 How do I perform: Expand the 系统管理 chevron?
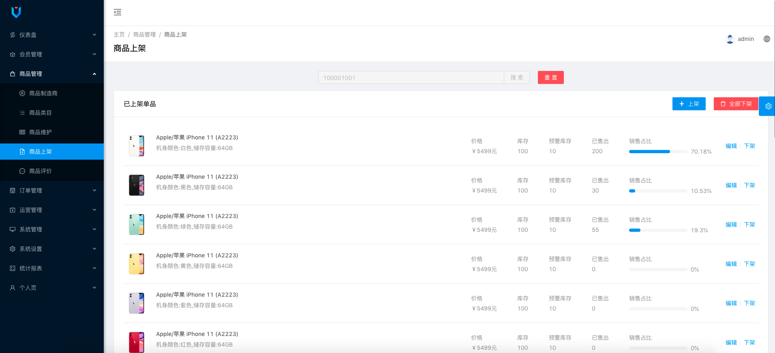94,229
